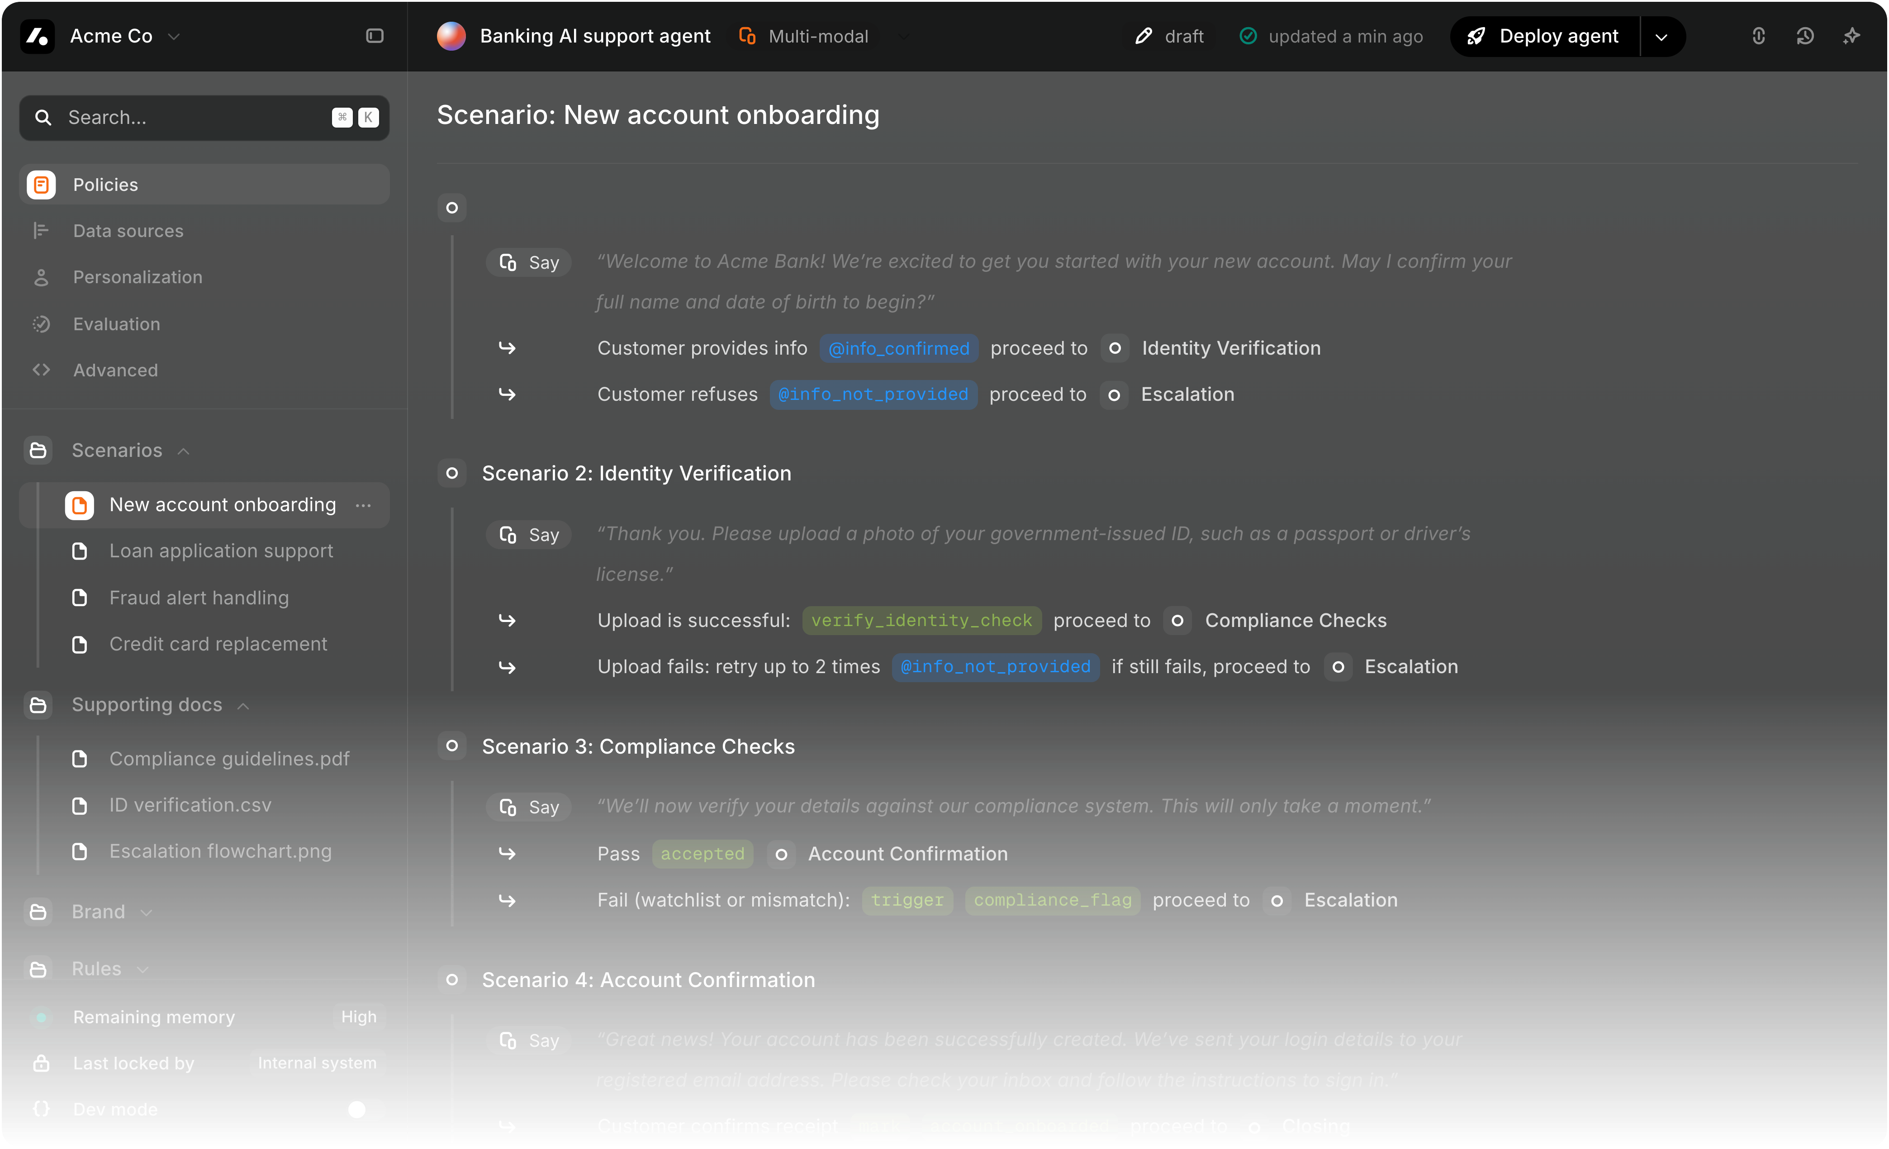This screenshot has width=1889, height=1149.
Task: Expand the Brand section
Action: pos(147,912)
